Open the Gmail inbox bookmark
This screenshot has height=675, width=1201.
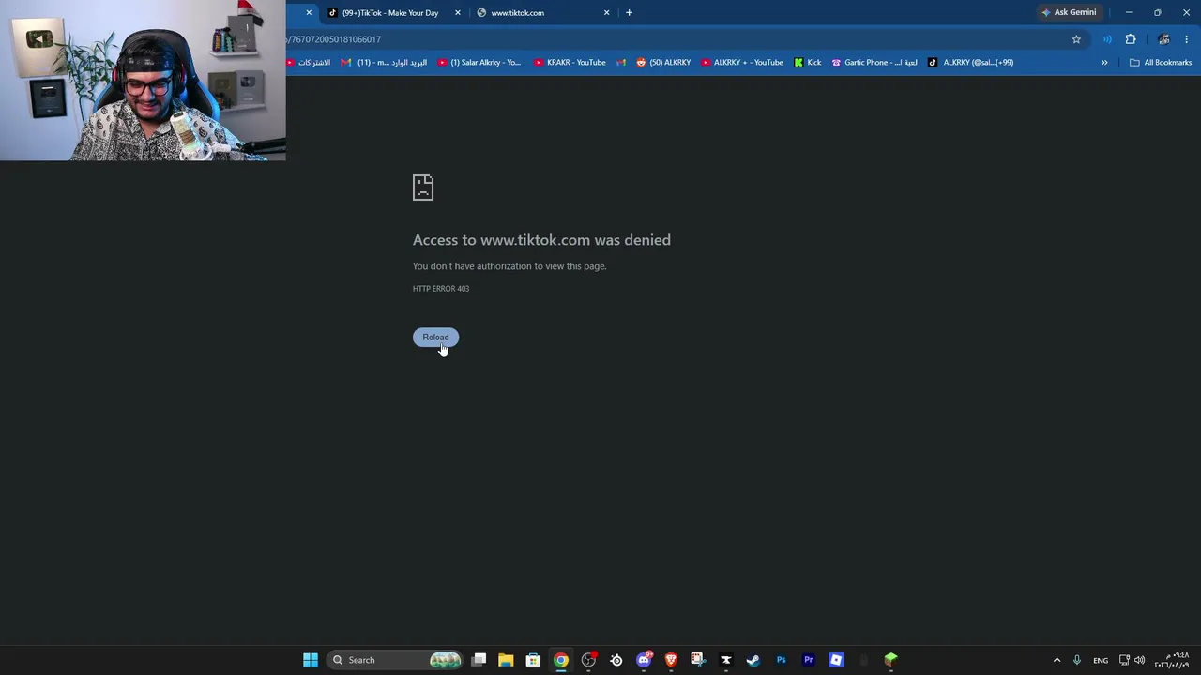[384, 63]
